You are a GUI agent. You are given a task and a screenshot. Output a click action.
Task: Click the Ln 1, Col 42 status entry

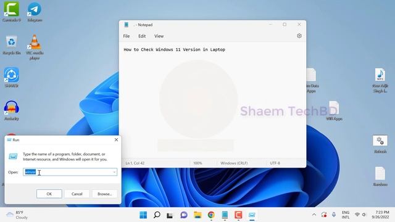[x=135, y=163]
